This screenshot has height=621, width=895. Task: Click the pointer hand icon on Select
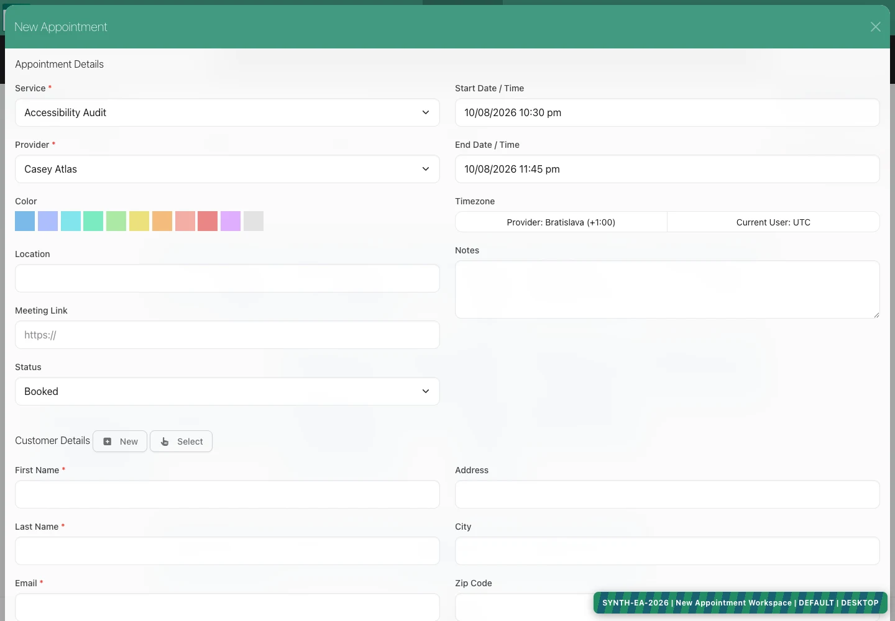[165, 442]
